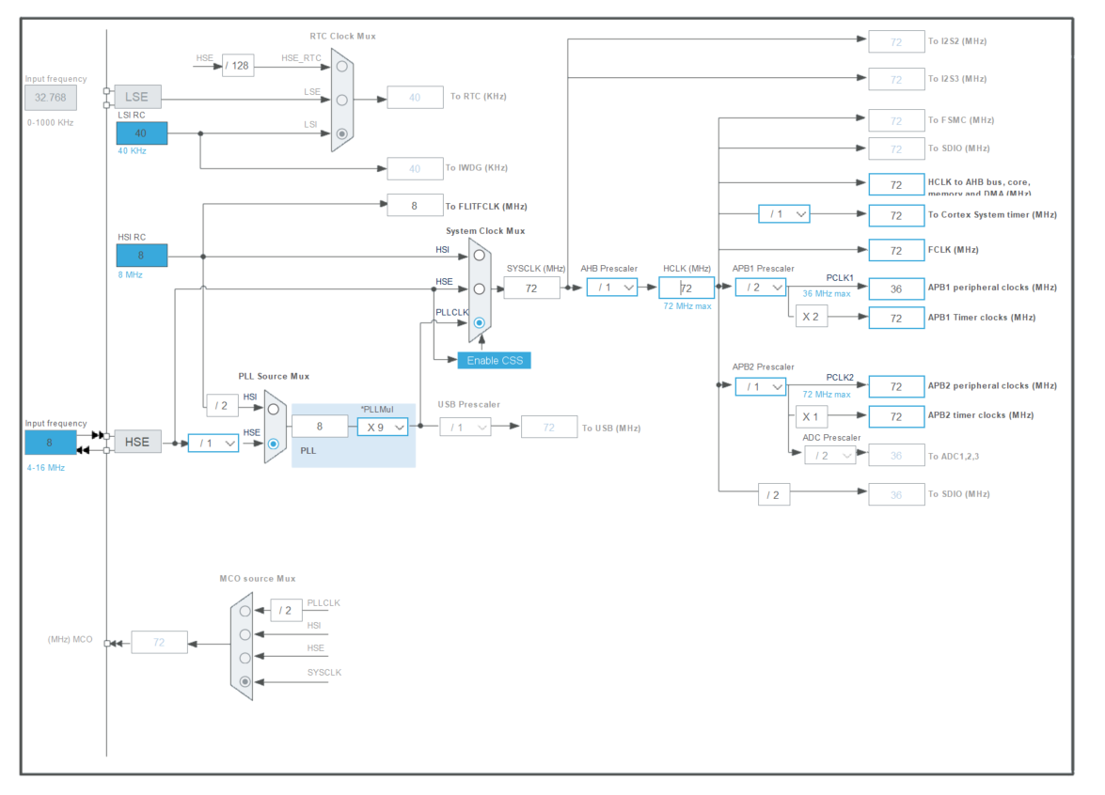This screenshot has width=1105, height=795.
Task: Click the Enable CSS button
Action: click(x=495, y=361)
